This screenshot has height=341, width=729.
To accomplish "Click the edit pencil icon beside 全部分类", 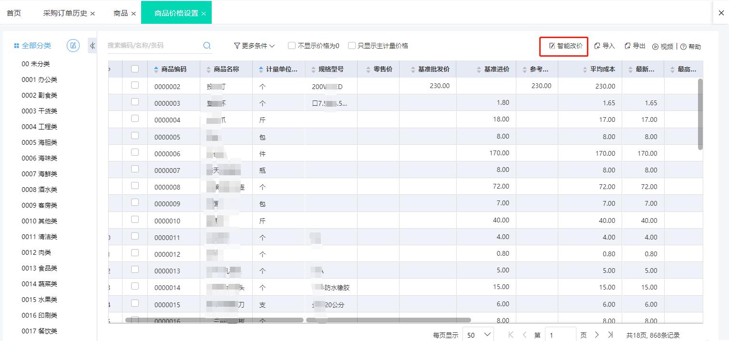I will [72, 45].
